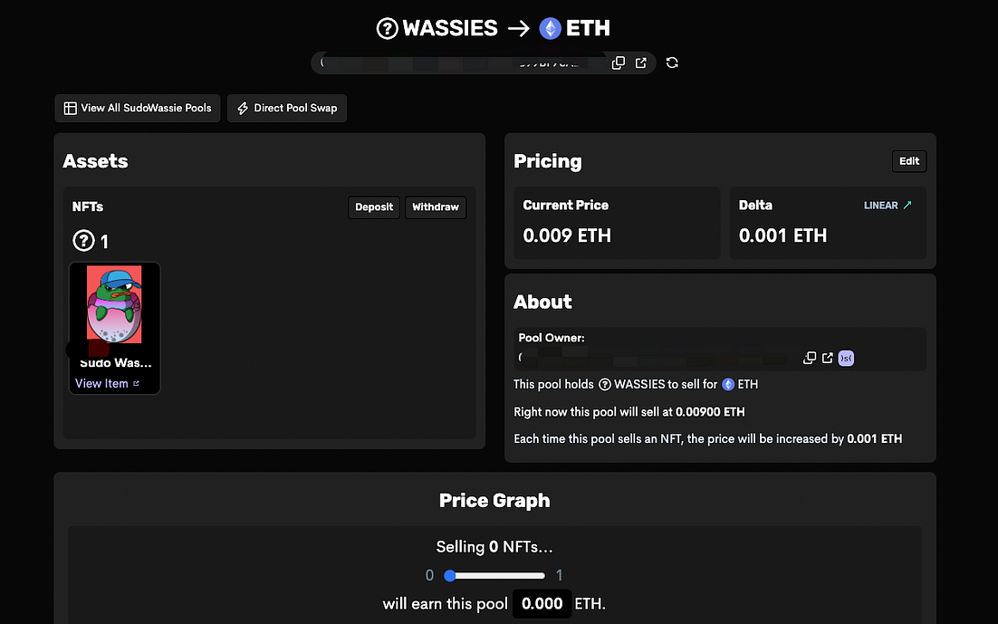The width and height of the screenshot is (998, 624).
Task: View All SudoWassie Pools
Action: point(138,109)
